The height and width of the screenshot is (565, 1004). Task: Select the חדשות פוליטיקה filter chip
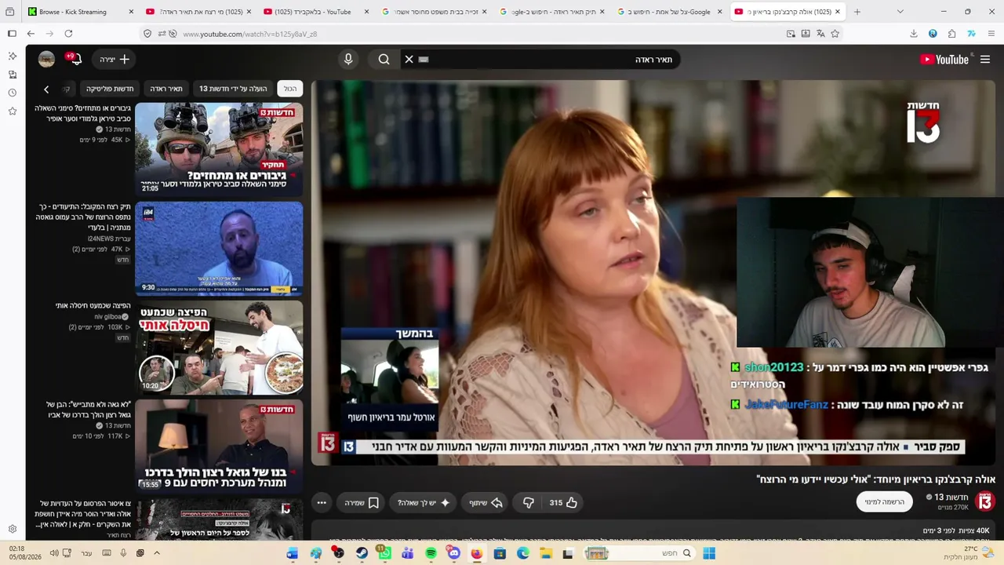[x=110, y=89]
